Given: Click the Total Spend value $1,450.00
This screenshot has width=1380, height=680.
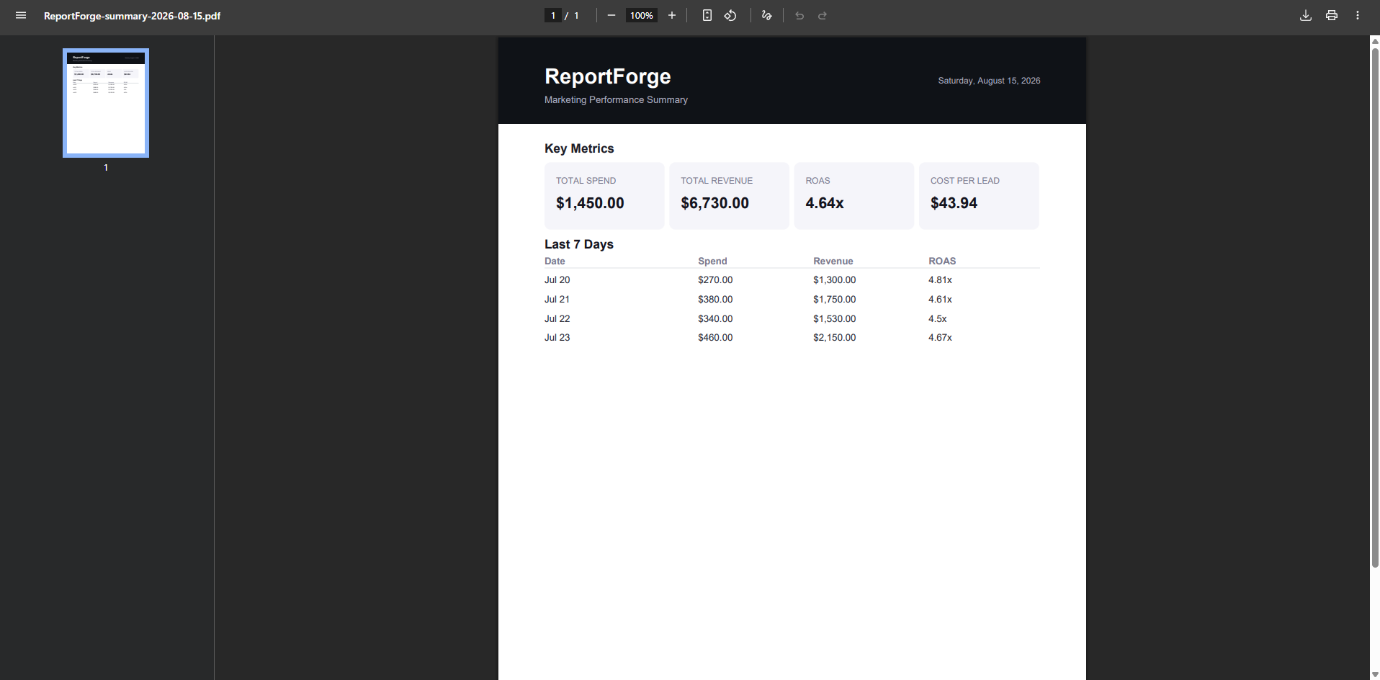Looking at the screenshot, I should 590,203.
